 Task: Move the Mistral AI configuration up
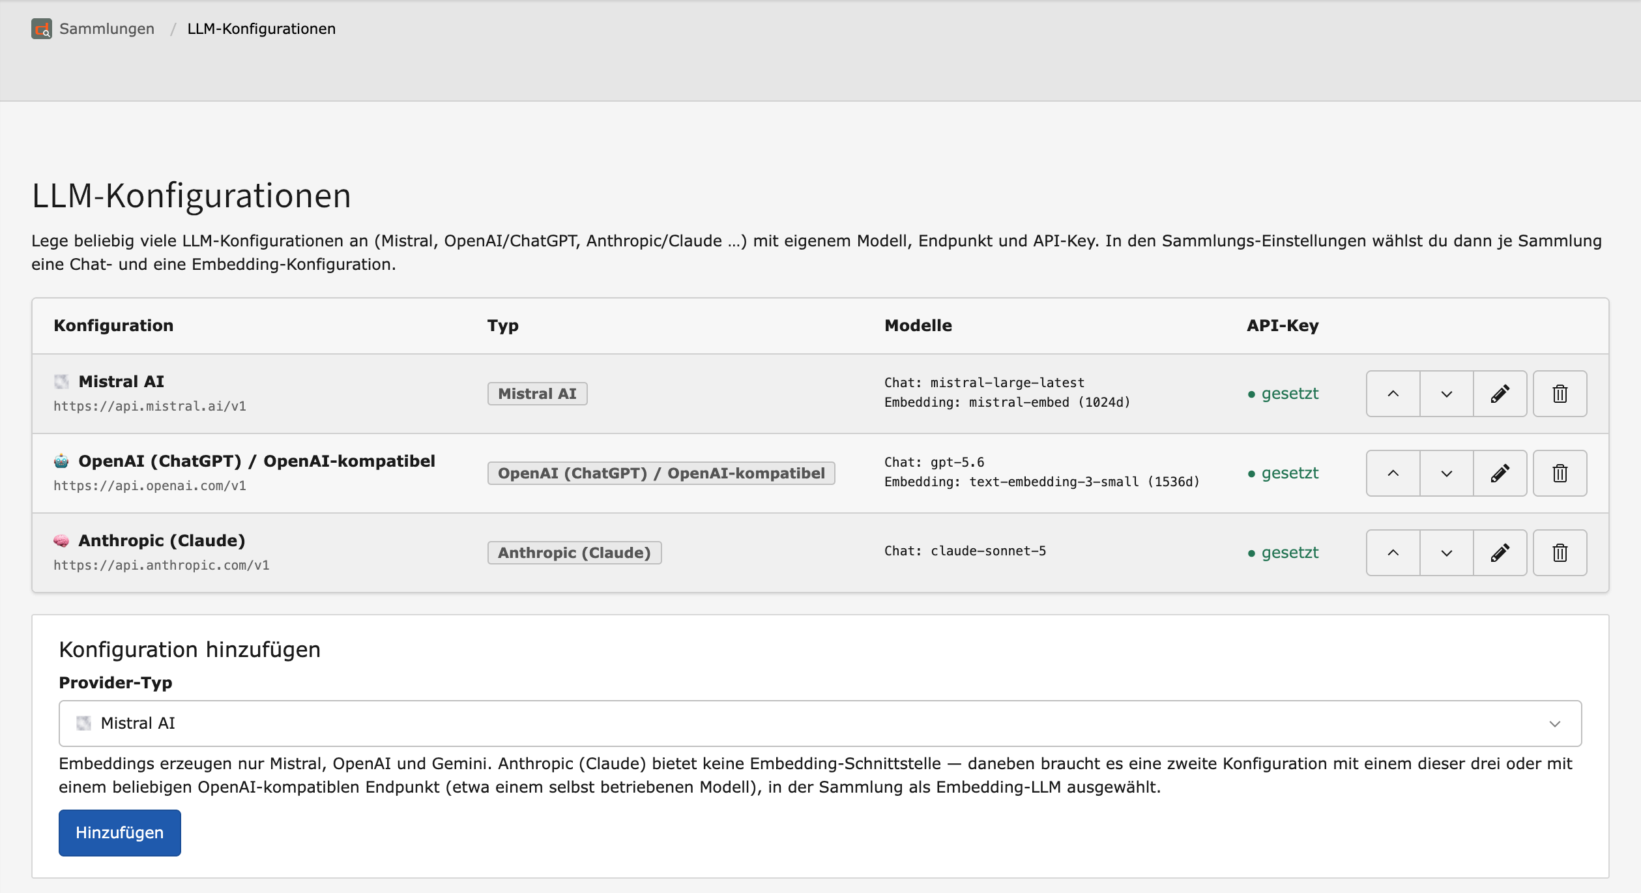pos(1393,394)
